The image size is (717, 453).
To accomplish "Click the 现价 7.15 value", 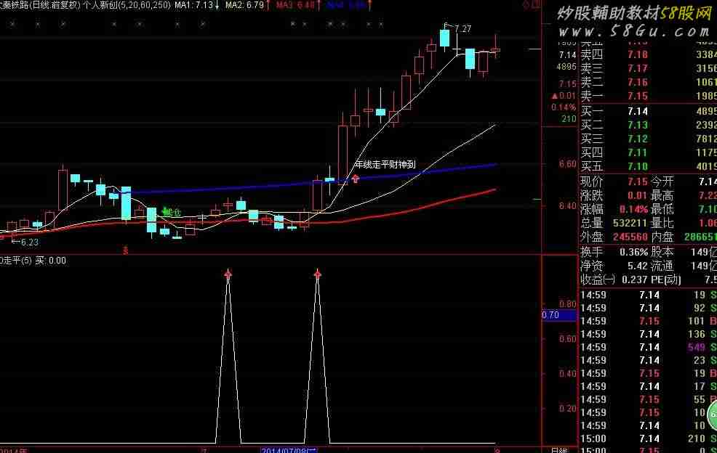I will click(x=638, y=181).
